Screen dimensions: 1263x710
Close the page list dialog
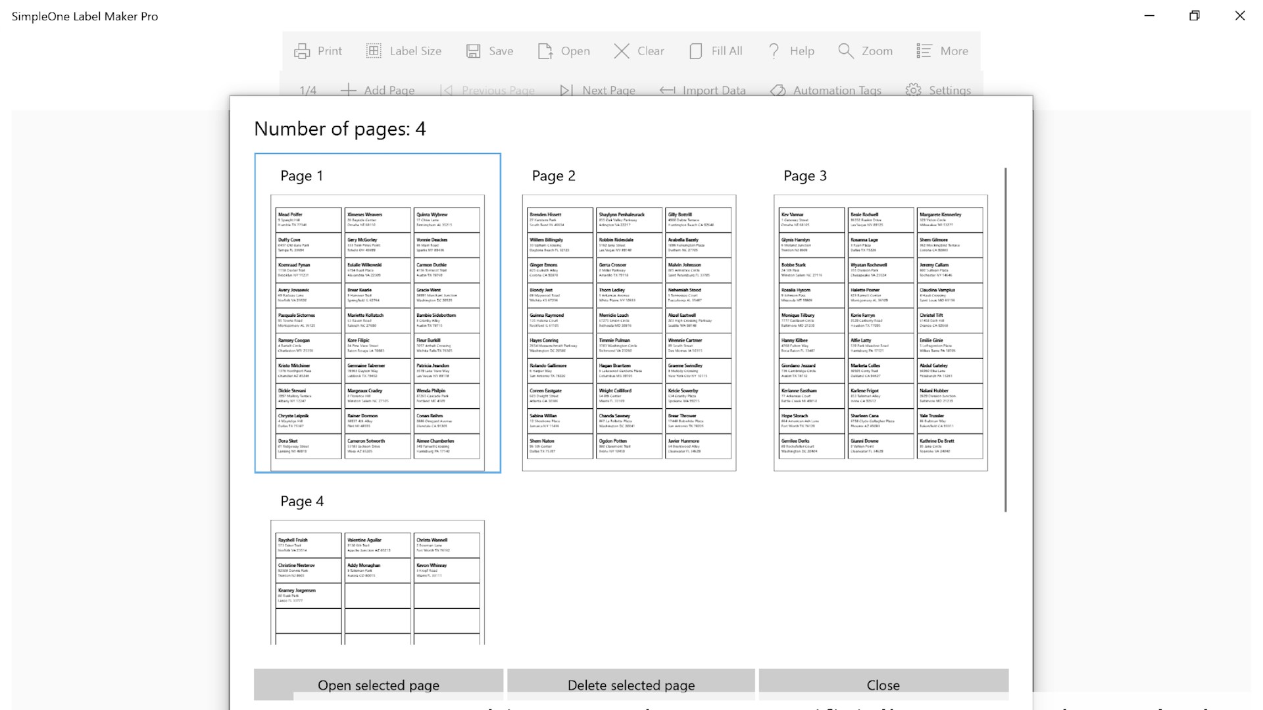click(x=883, y=684)
